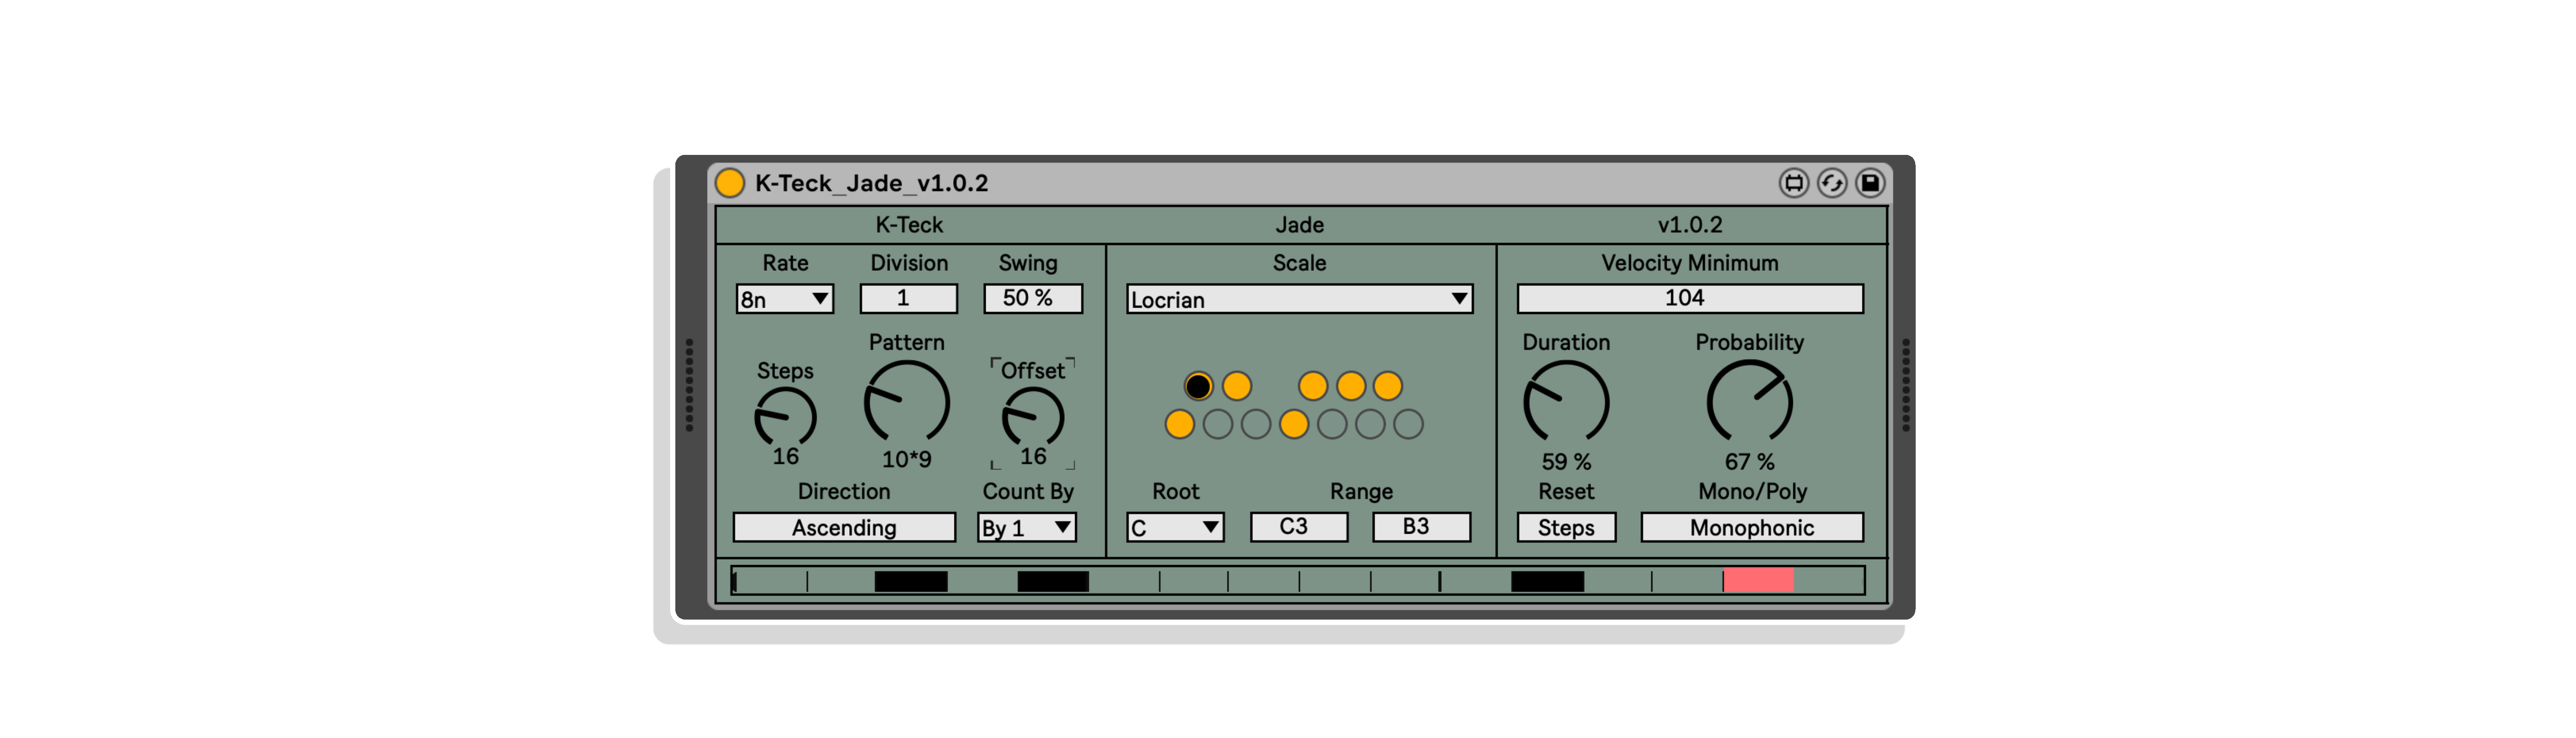Toggle sixth circle in lower note row
The width and height of the screenshot is (2576, 738).
point(1370,424)
